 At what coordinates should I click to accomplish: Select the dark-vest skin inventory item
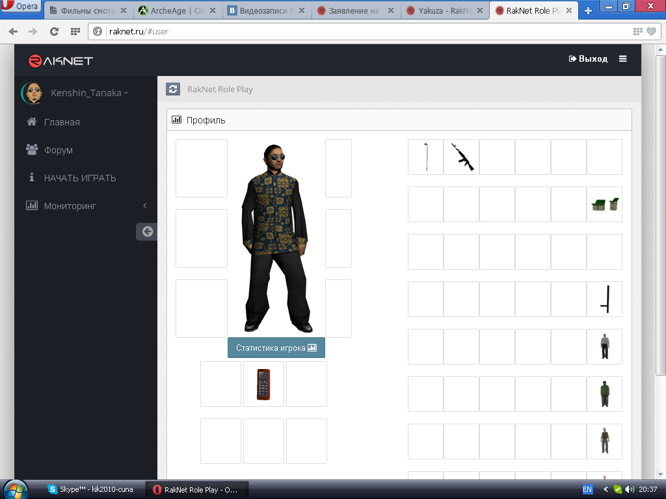click(604, 442)
